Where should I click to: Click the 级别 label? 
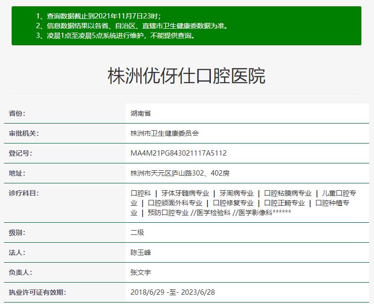[17, 232]
